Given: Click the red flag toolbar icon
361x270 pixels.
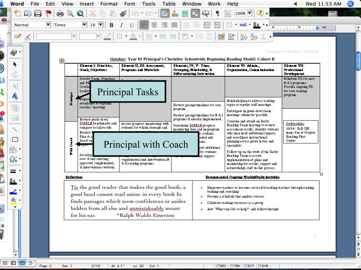Looking at the screenshot, I should 48,13.
